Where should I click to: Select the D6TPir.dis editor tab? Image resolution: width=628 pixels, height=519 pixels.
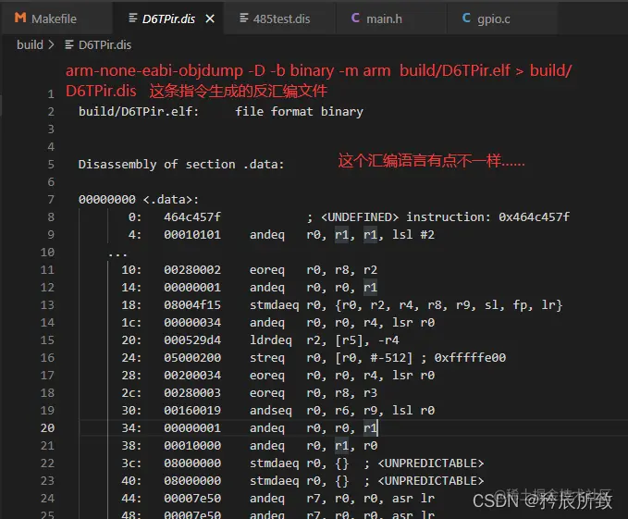pyautogui.click(x=168, y=19)
